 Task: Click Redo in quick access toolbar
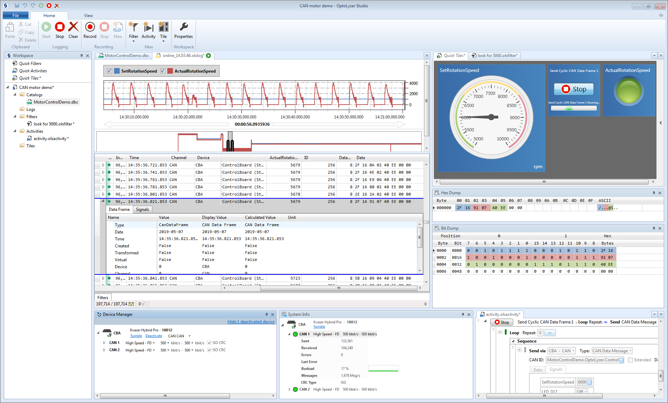click(x=33, y=6)
